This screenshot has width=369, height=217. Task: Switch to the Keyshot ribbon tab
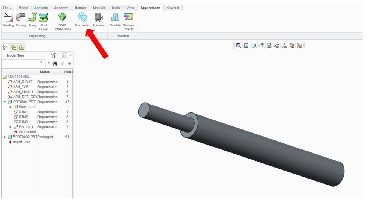[173, 8]
